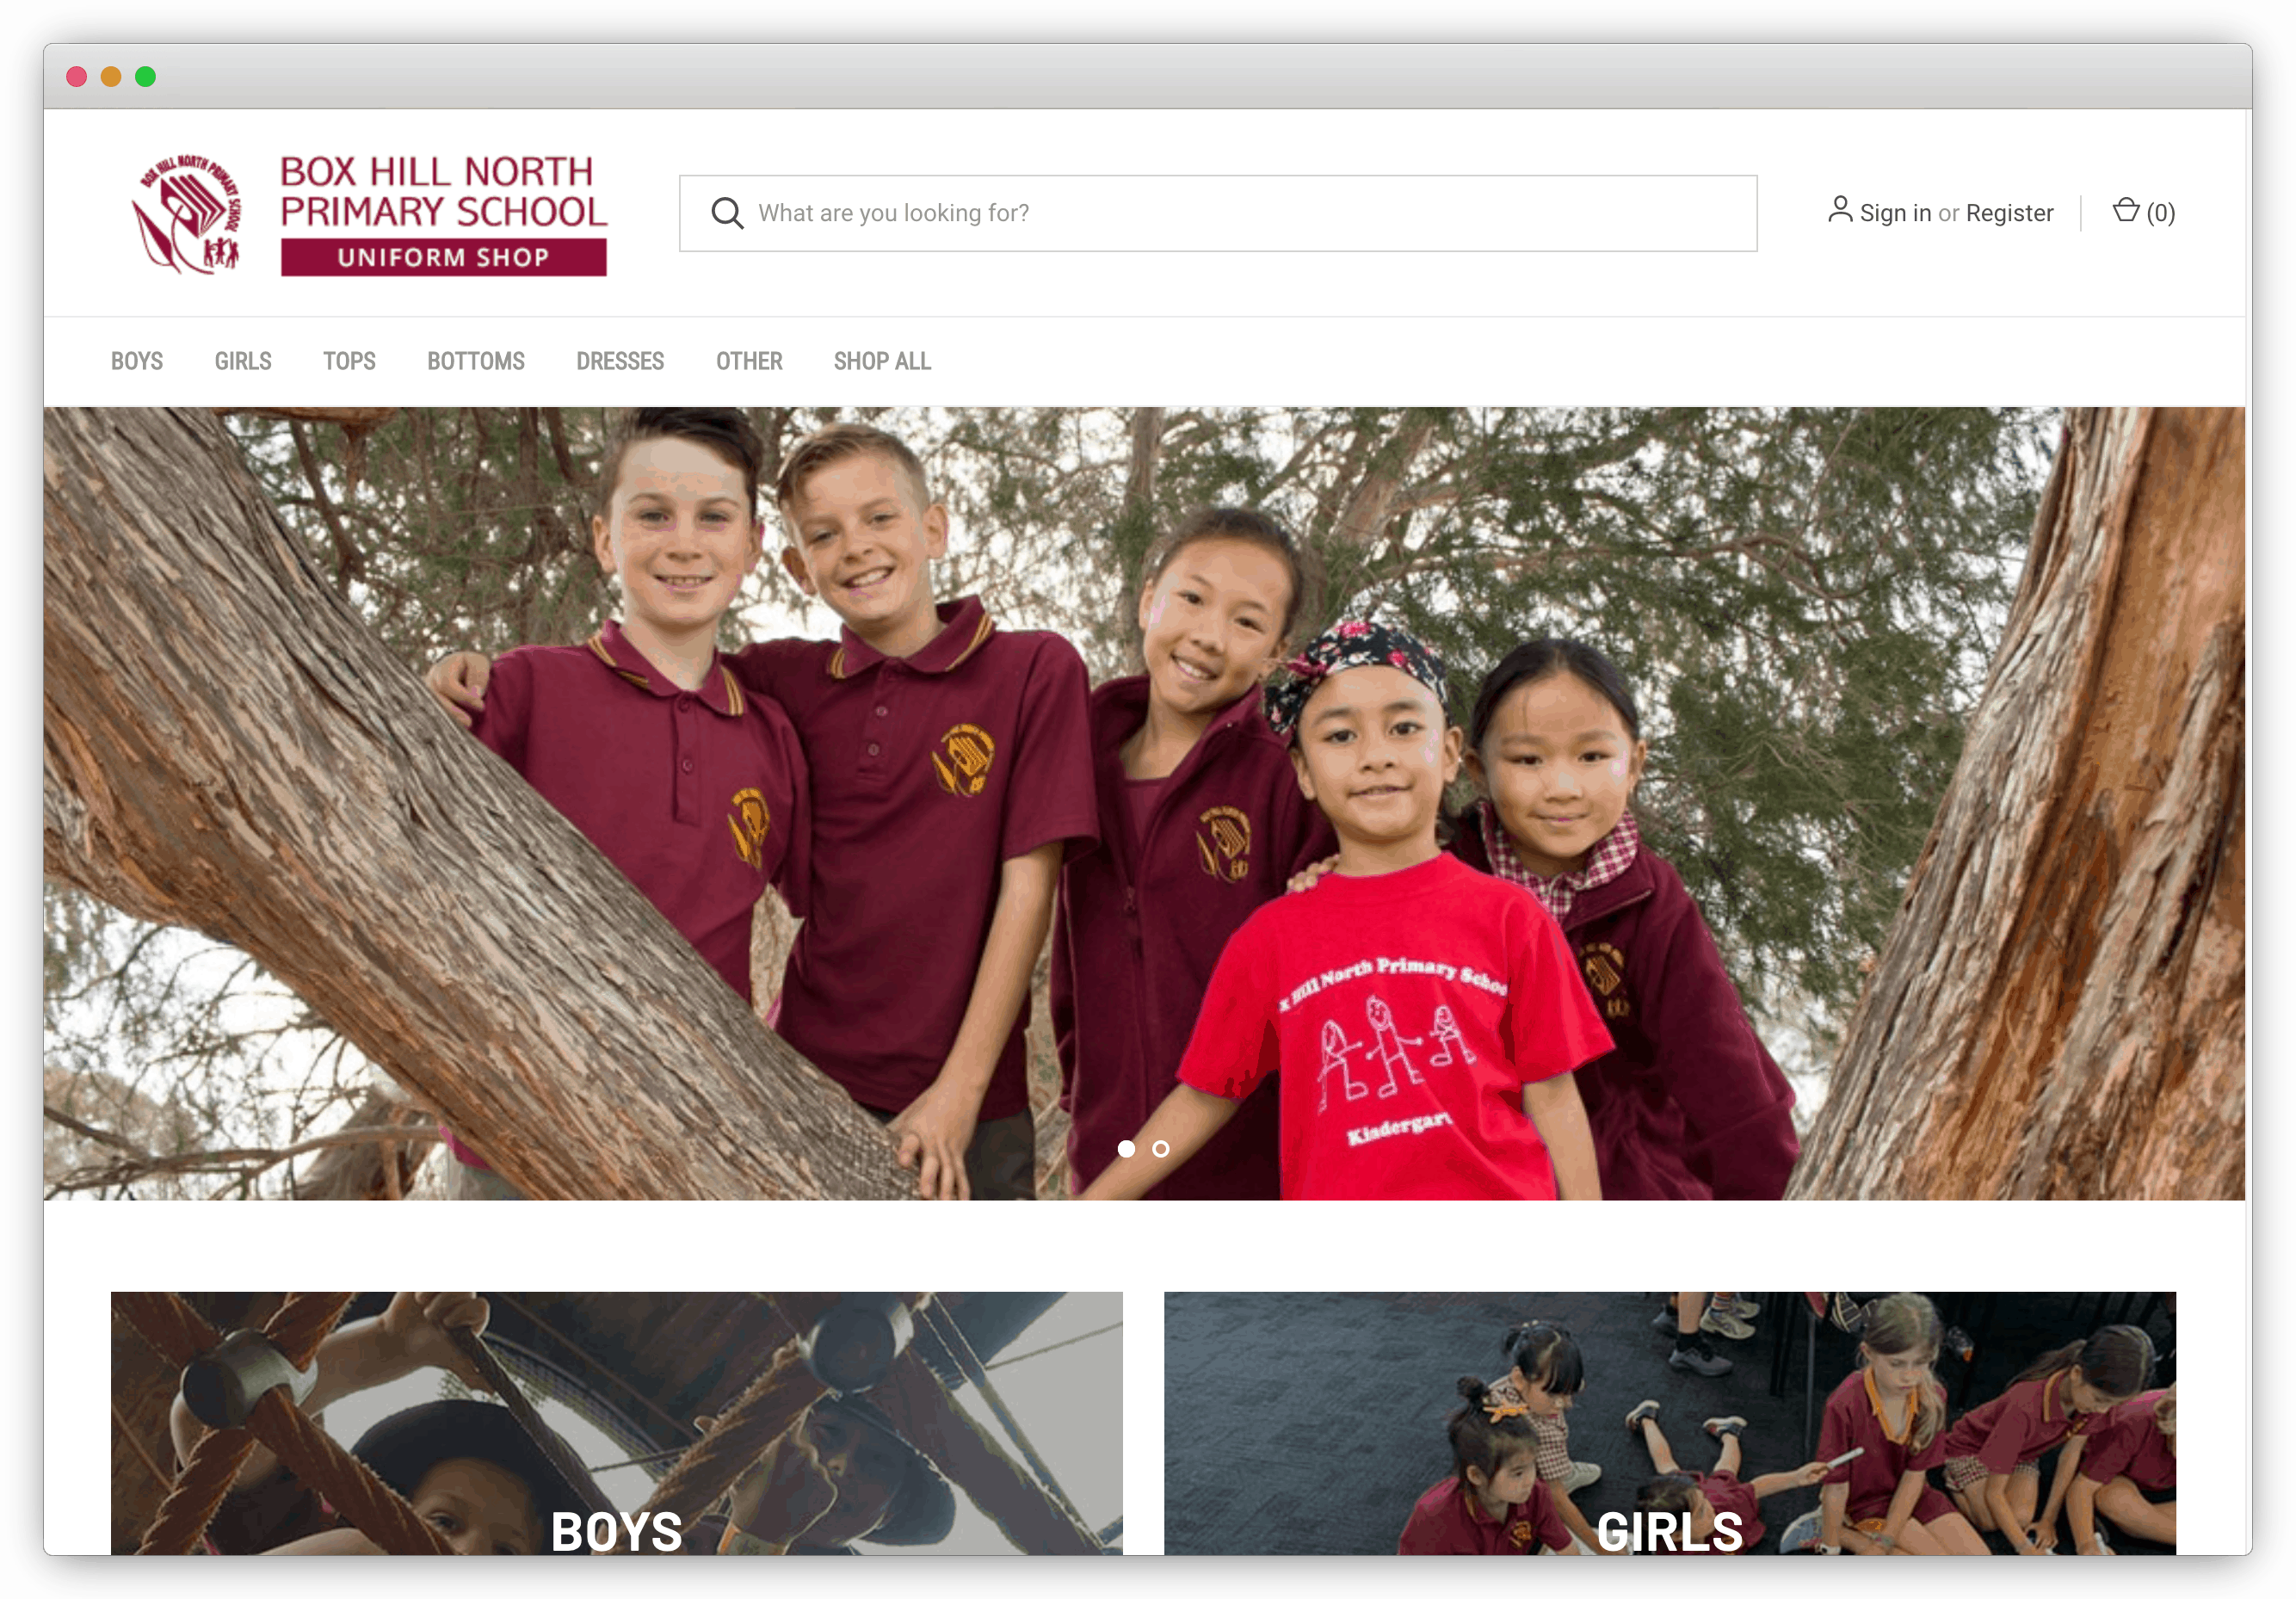The image size is (2296, 1599).
Task: Open the shopping basket icon
Action: [2126, 210]
